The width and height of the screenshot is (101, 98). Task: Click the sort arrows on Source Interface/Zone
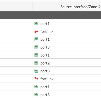(x=99, y=7)
